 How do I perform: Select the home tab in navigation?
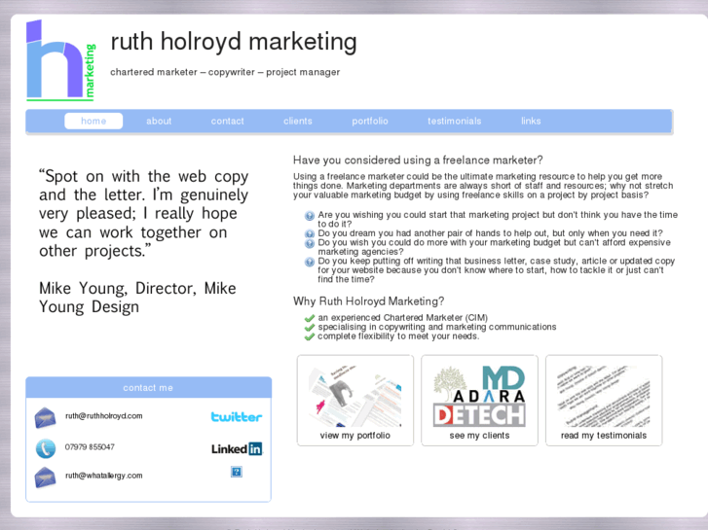pos(93,121)
